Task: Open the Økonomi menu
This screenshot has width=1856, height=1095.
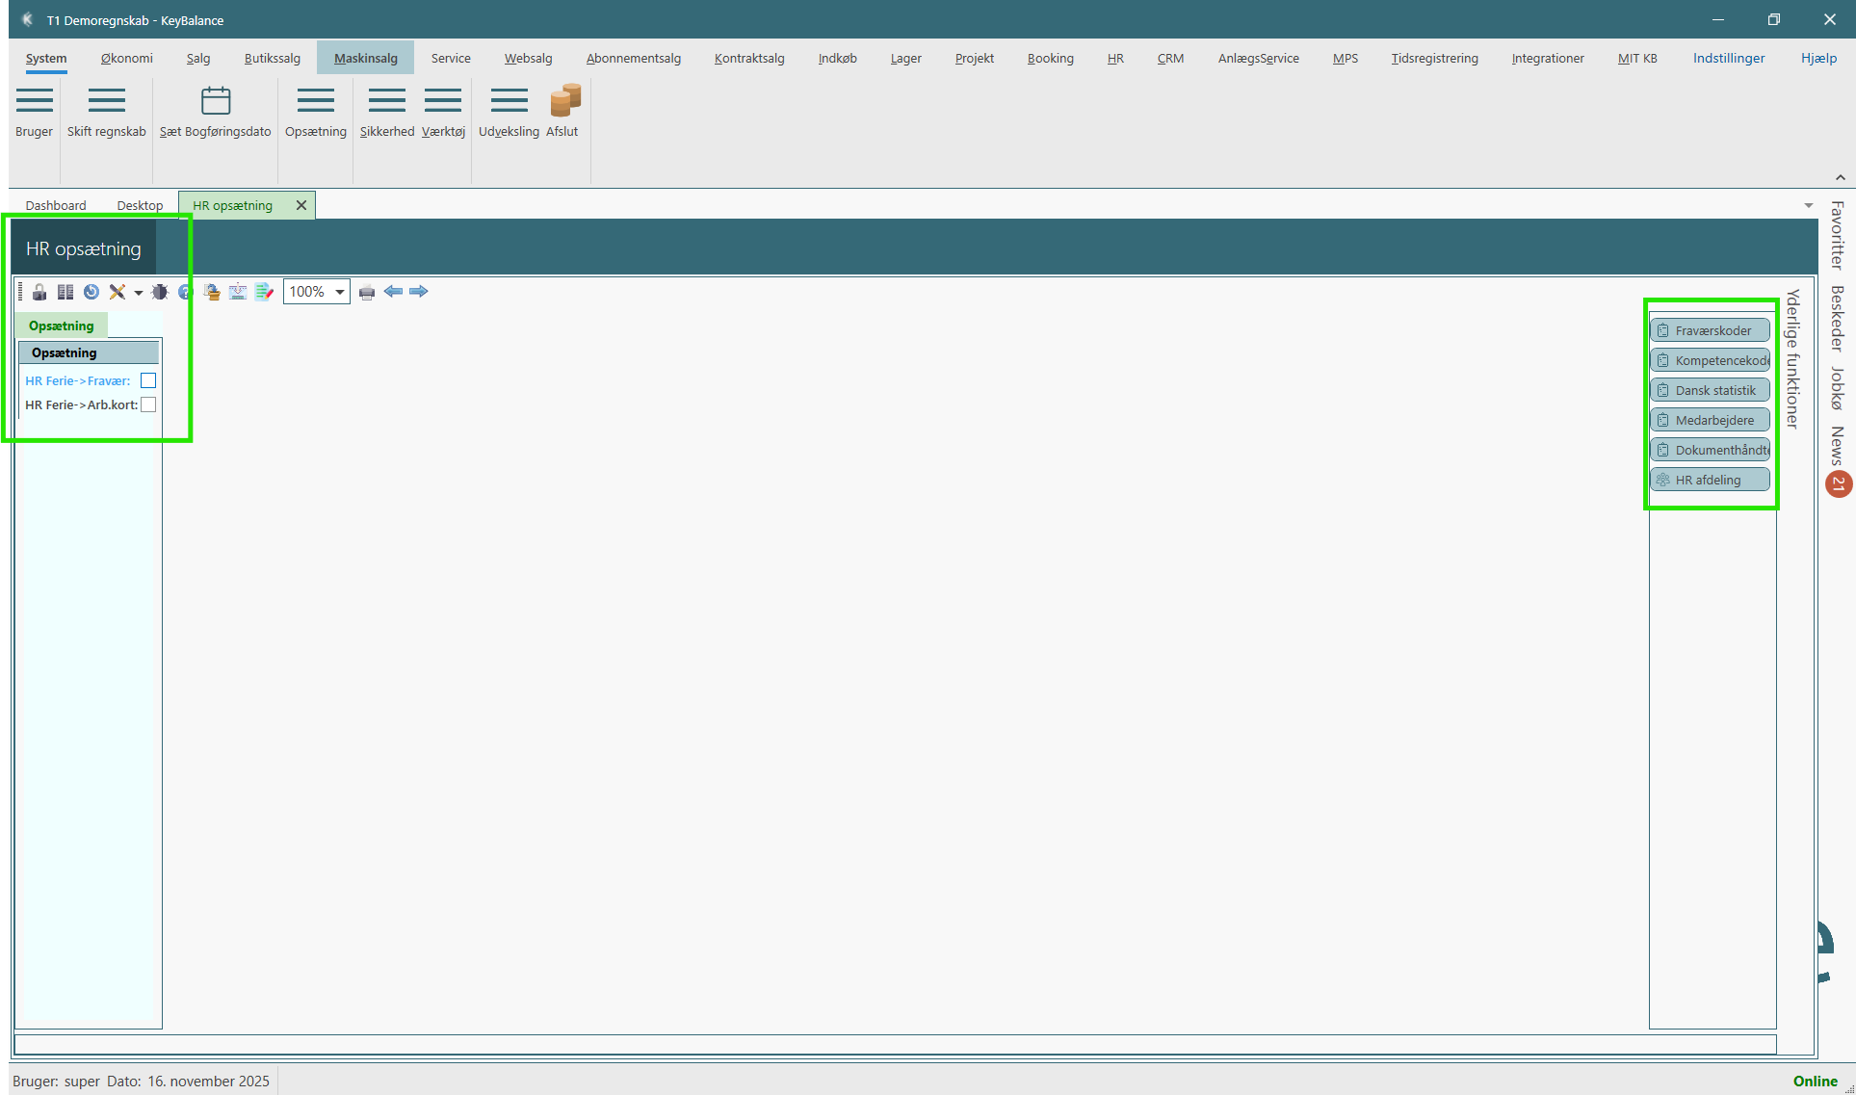Action: (126, 58)
